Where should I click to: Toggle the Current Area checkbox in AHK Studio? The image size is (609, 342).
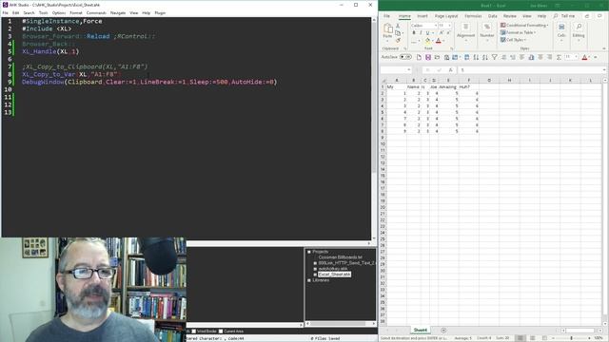tap(221, 332)
